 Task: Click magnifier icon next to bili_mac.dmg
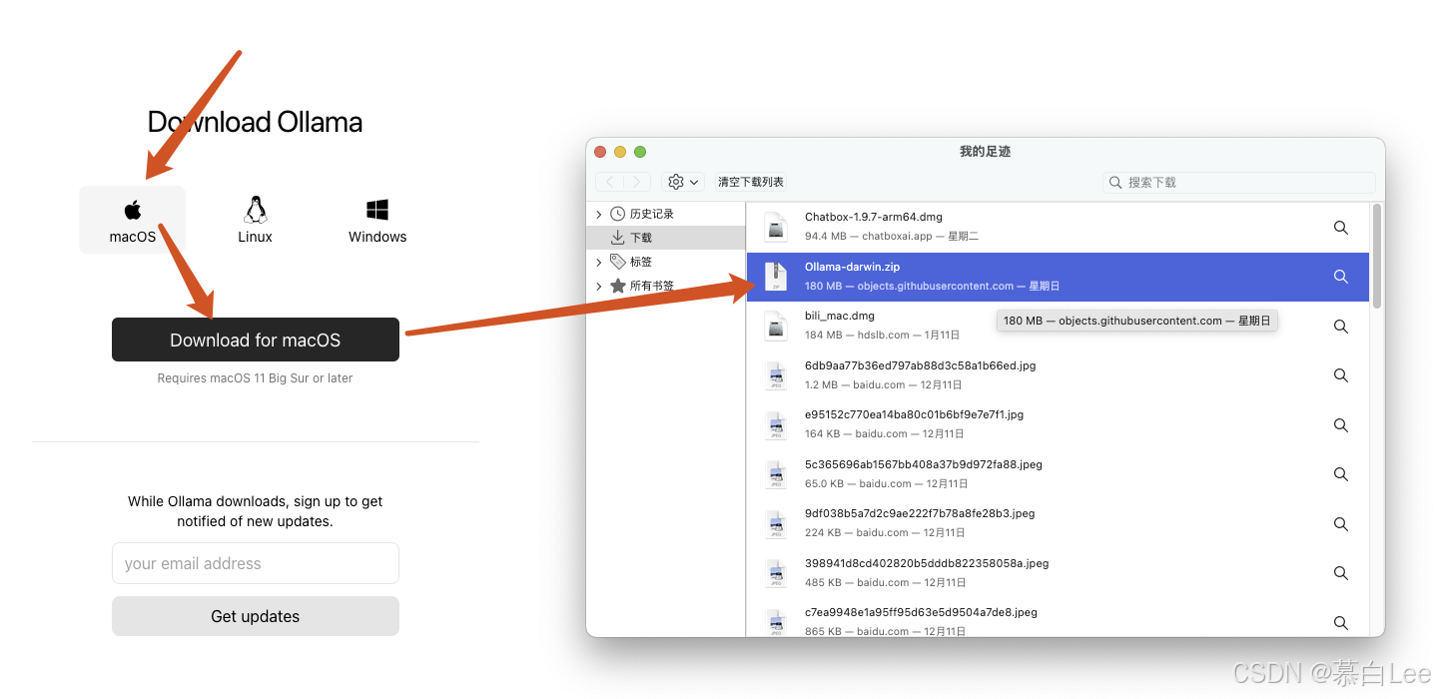pos(1341,327)
